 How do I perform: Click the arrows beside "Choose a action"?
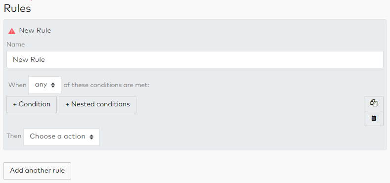point(91,137)
